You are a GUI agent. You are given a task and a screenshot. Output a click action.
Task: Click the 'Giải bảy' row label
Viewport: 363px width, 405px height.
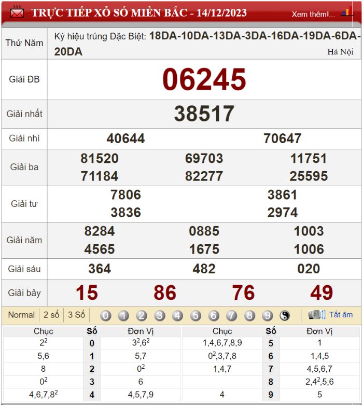coord(24,293)
